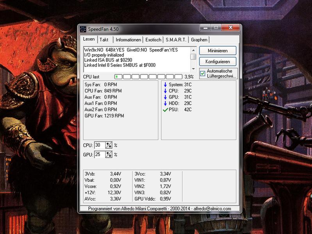Click the Konfigurieren button
The width and height of the screenshot is (312, 234).
218,62
